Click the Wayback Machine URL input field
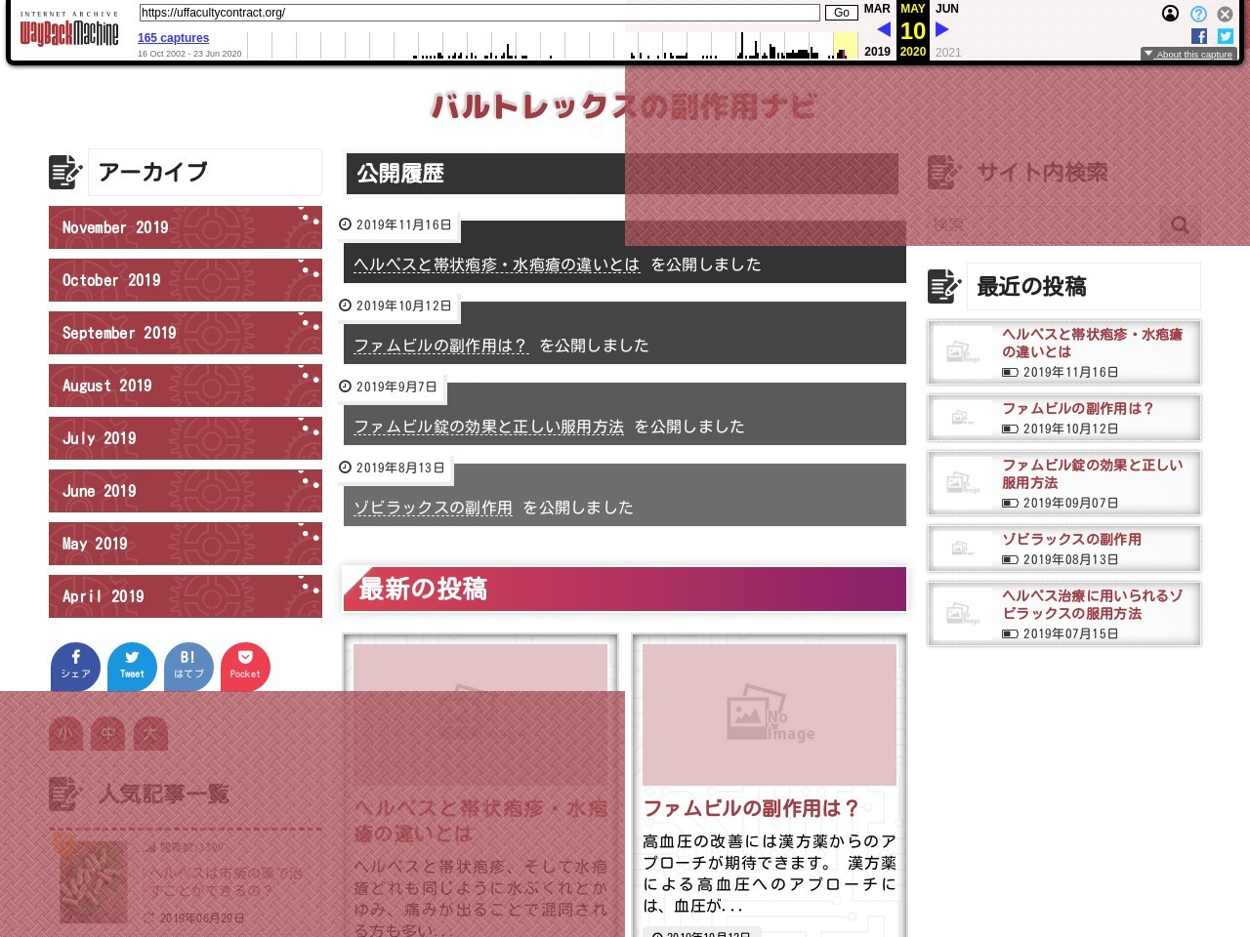This screenshot has width=1250, height=937. click(x=479, y=13)
